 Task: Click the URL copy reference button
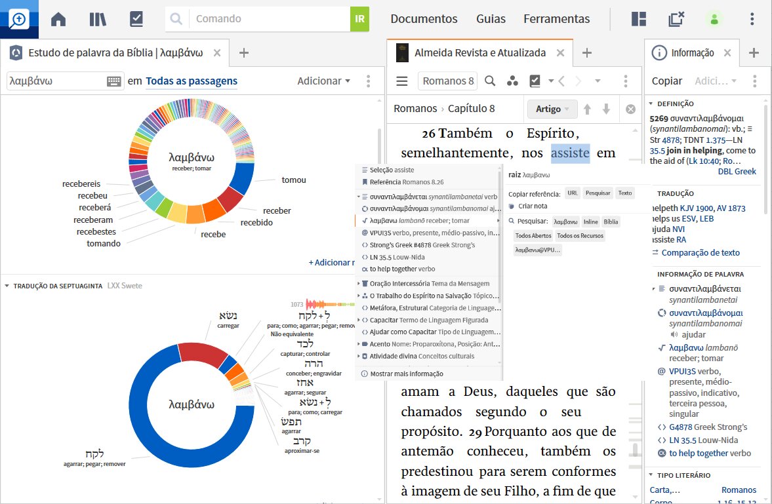point(572,193)
